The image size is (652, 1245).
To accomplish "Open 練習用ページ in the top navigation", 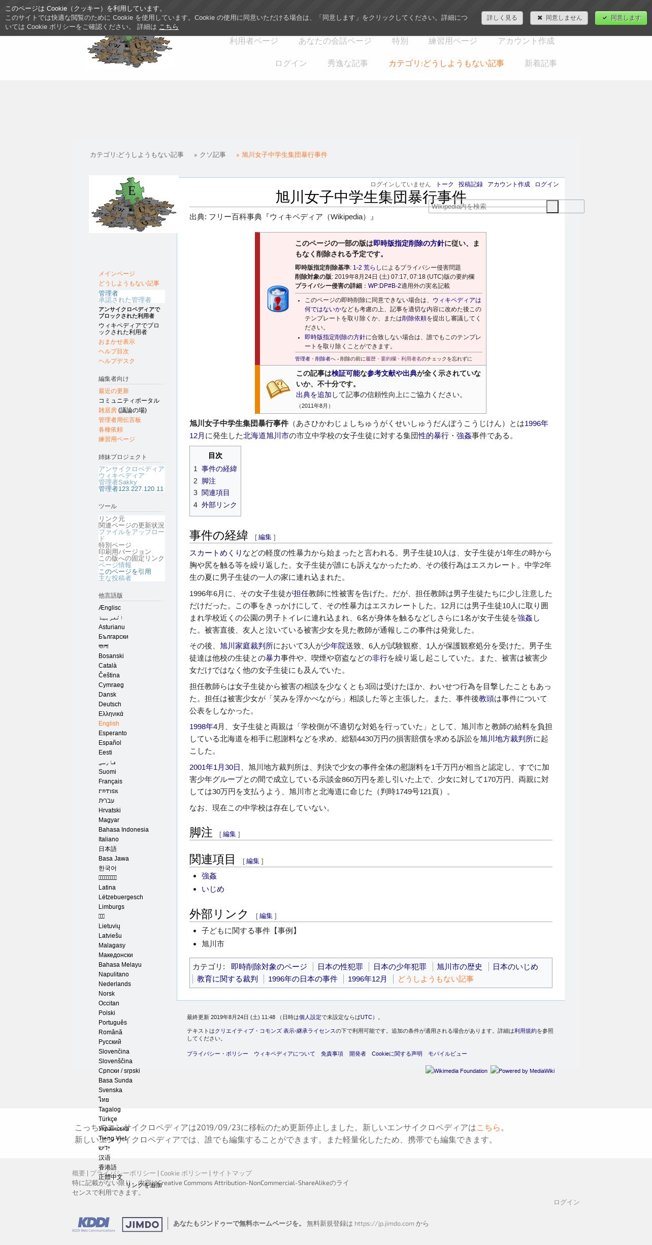I will [452, 41].
